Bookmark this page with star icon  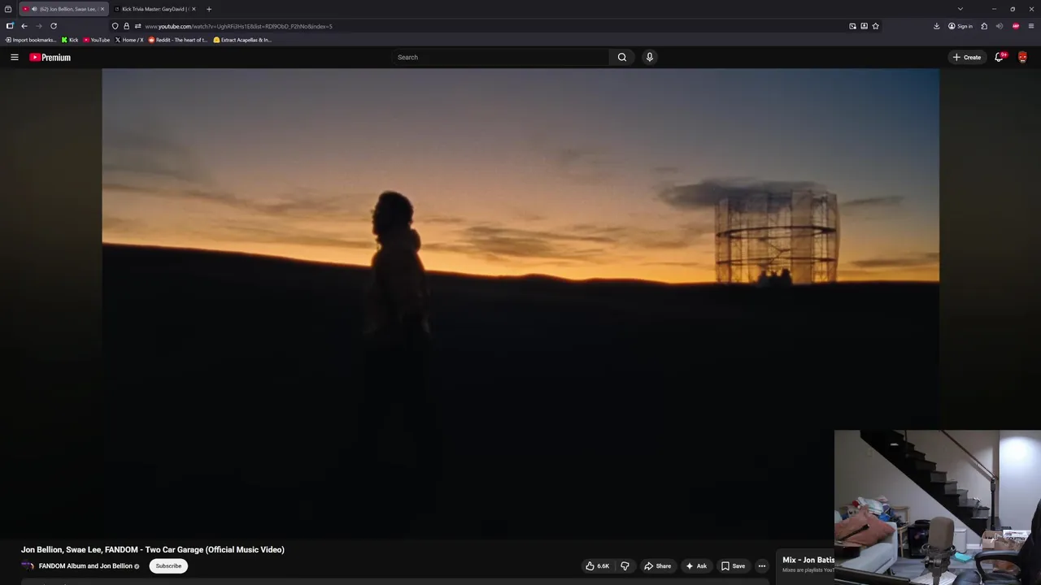click(875, 26)
